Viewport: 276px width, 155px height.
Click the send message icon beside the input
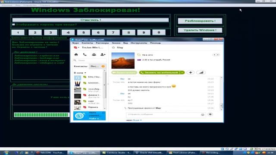pos(210,115)
